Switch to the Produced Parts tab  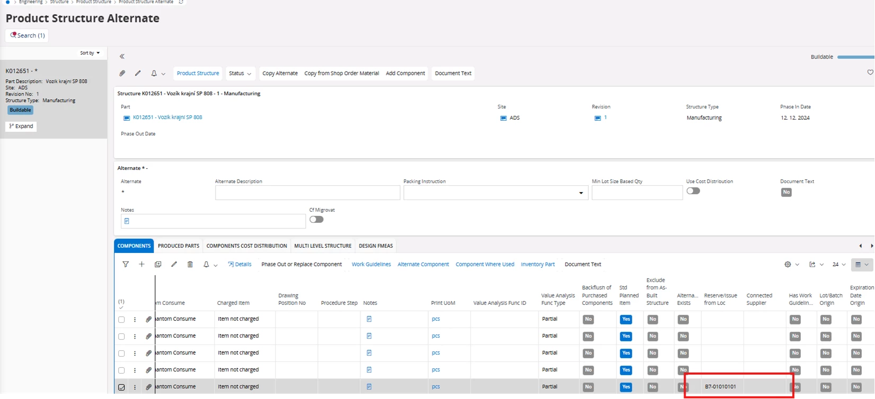(x=179, y=246)
